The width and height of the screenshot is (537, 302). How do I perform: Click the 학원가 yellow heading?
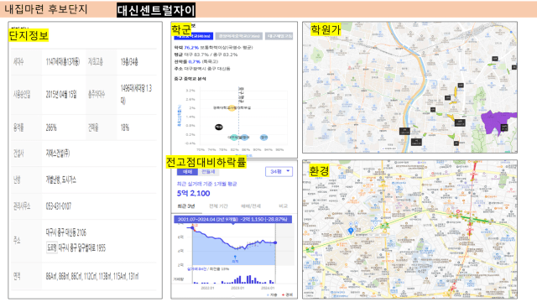[326, 30]
